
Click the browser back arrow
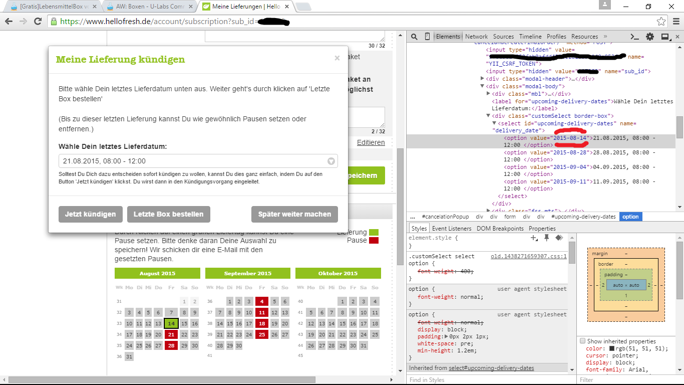click(x=9, y=22)
